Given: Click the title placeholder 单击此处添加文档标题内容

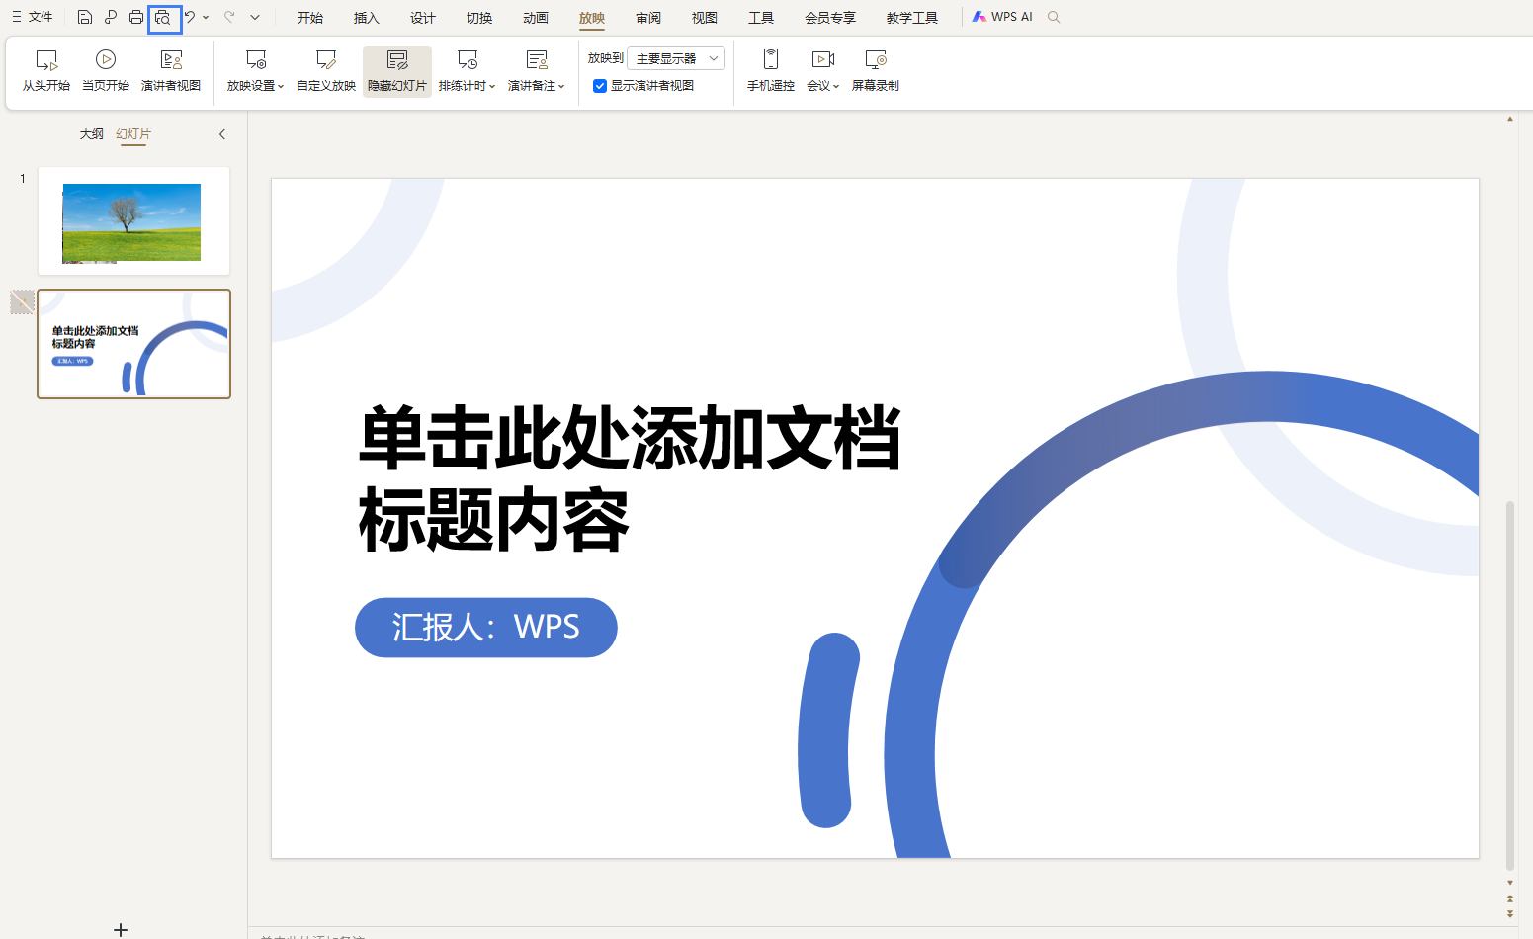Looking at the screenshot, I should click(x=630, y=478).
